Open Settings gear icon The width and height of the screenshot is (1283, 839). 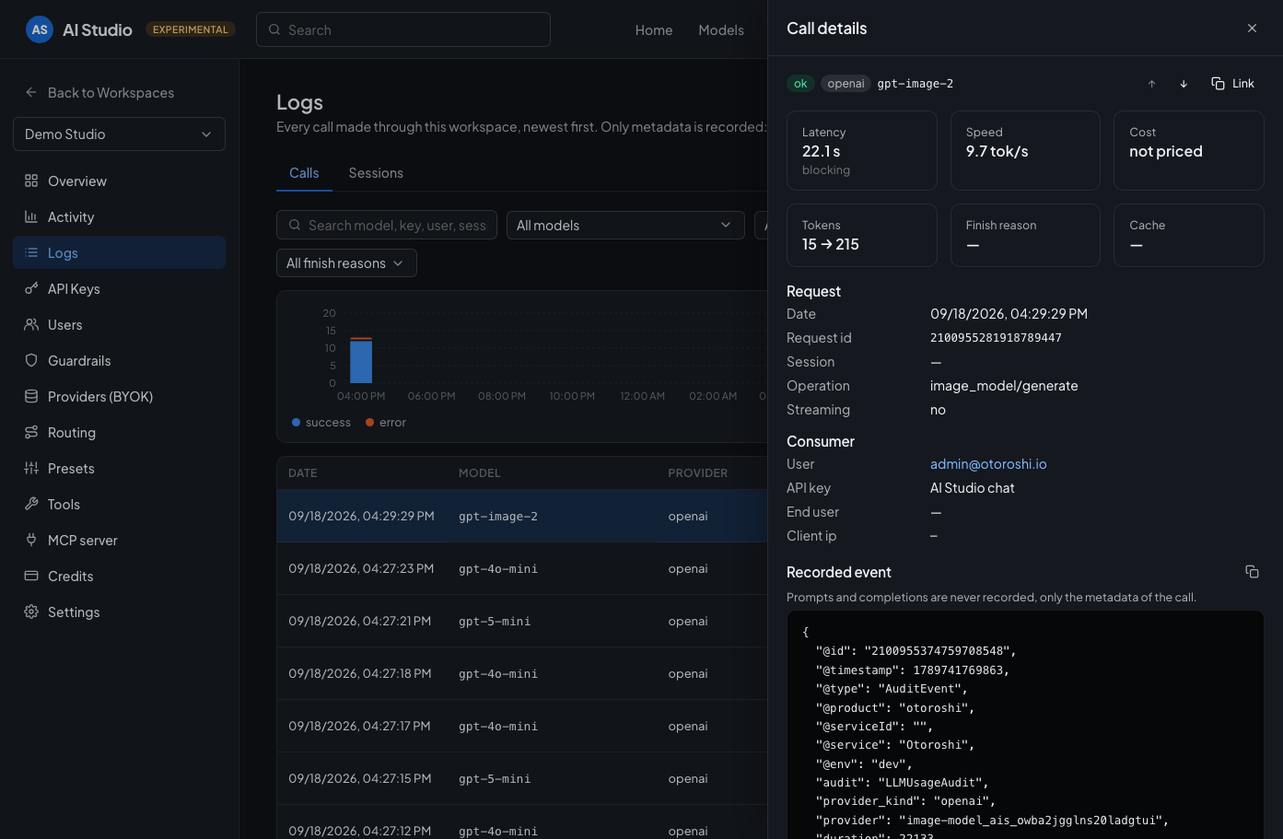tap(31, 612)
